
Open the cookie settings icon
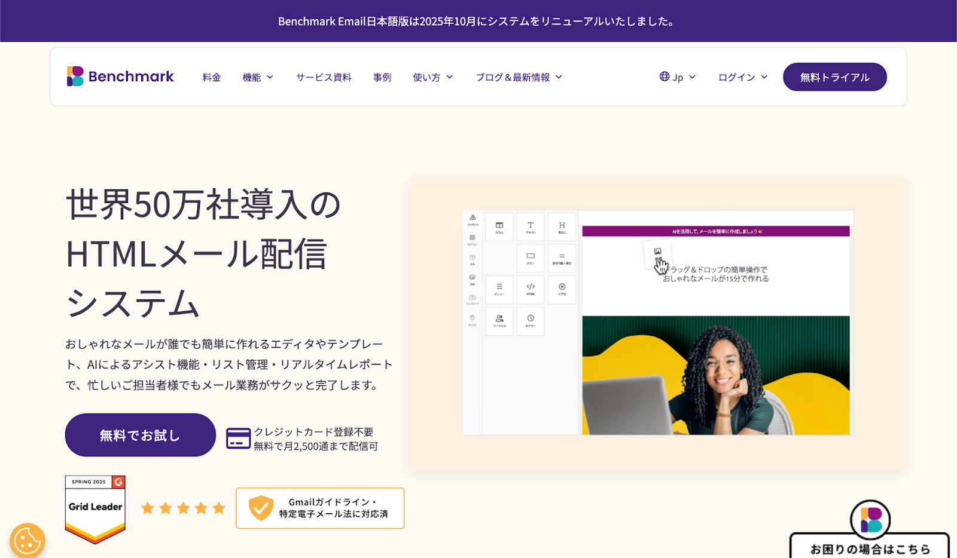28,540
